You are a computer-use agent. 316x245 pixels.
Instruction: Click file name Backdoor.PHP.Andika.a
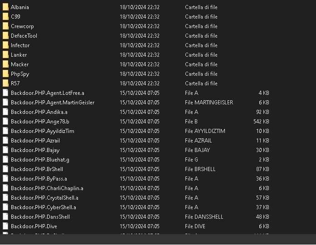point(39,112)
